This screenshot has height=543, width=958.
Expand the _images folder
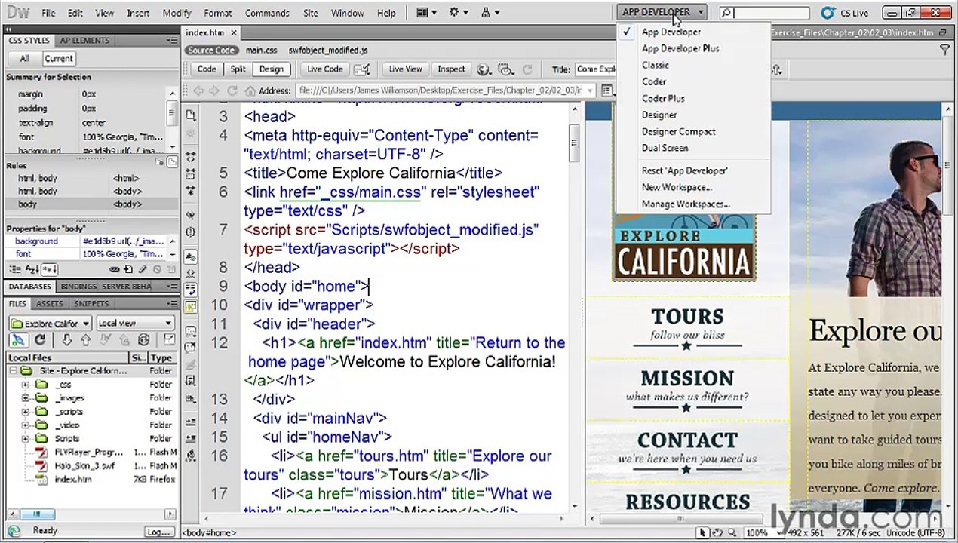(x=25, y=398)
